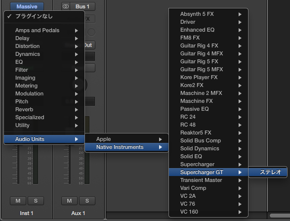Choose the Supercharger plugin entry

tap(208, 164)
